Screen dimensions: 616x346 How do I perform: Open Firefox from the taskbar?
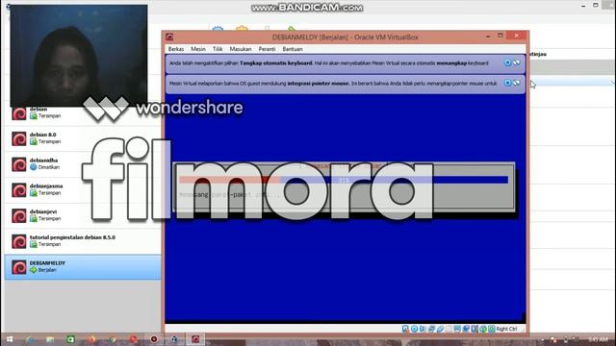click(91, 339)
